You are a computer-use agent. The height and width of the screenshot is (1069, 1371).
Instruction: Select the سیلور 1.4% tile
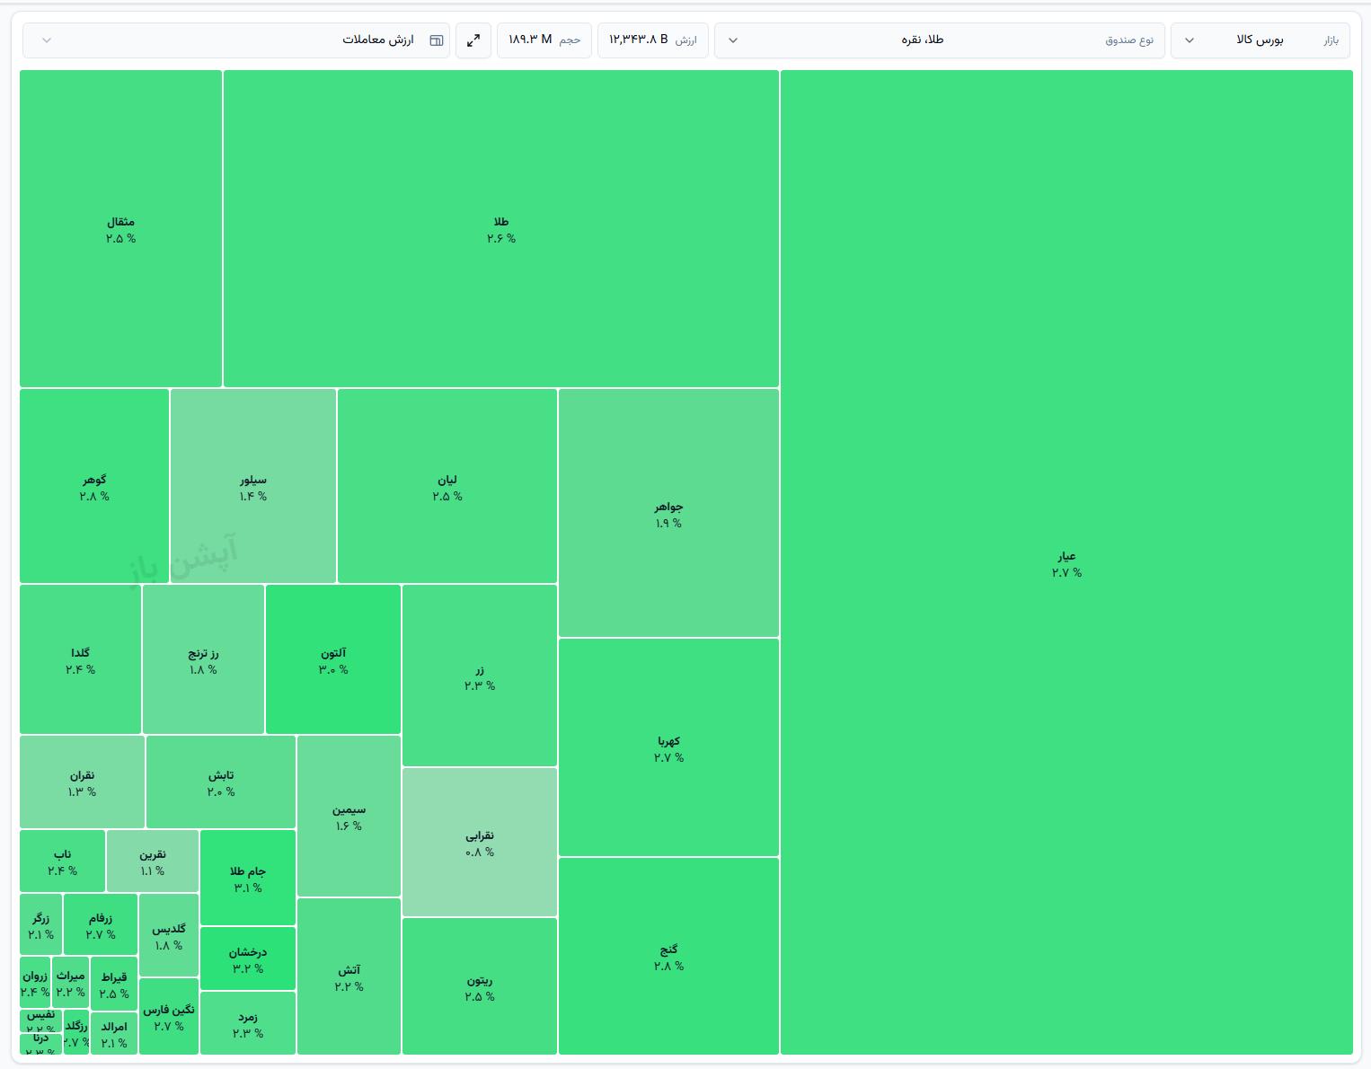pyautogui.click(x=253, y=486)
